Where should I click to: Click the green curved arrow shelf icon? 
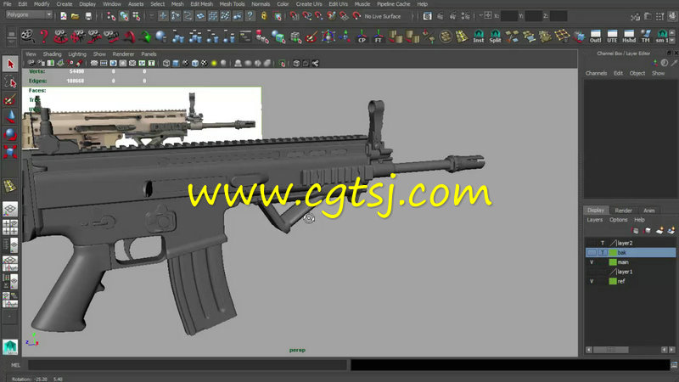tap(145, 37)
